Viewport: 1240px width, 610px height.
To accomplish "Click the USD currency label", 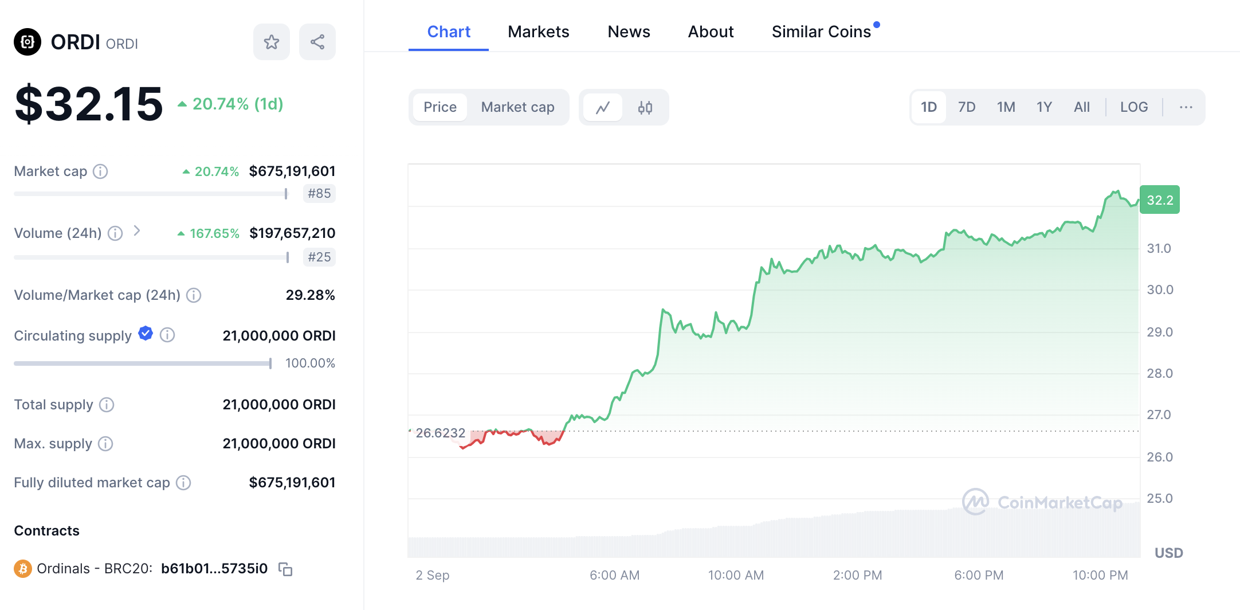I will pos(1169,553).
